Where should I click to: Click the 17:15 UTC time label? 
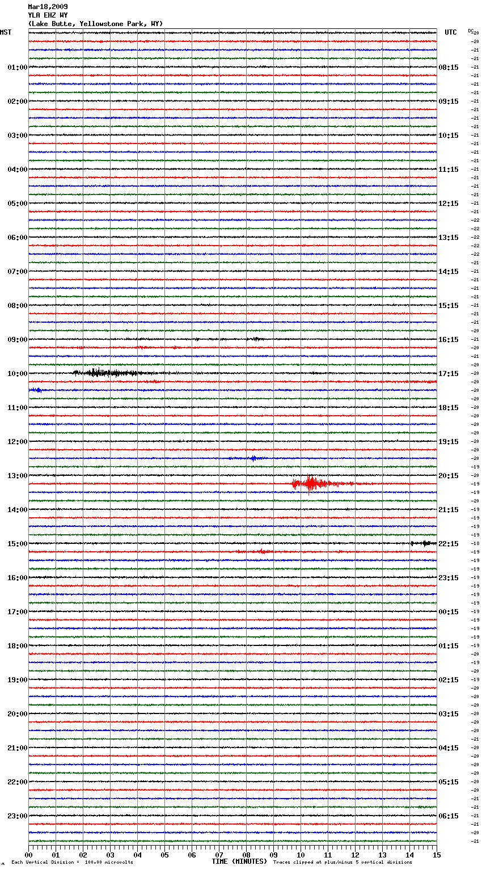pos(449,374)
